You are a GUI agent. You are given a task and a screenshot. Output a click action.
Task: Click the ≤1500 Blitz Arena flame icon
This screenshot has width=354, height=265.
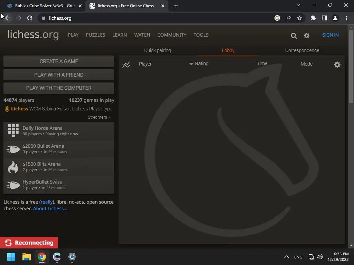(x=13, y=167)
